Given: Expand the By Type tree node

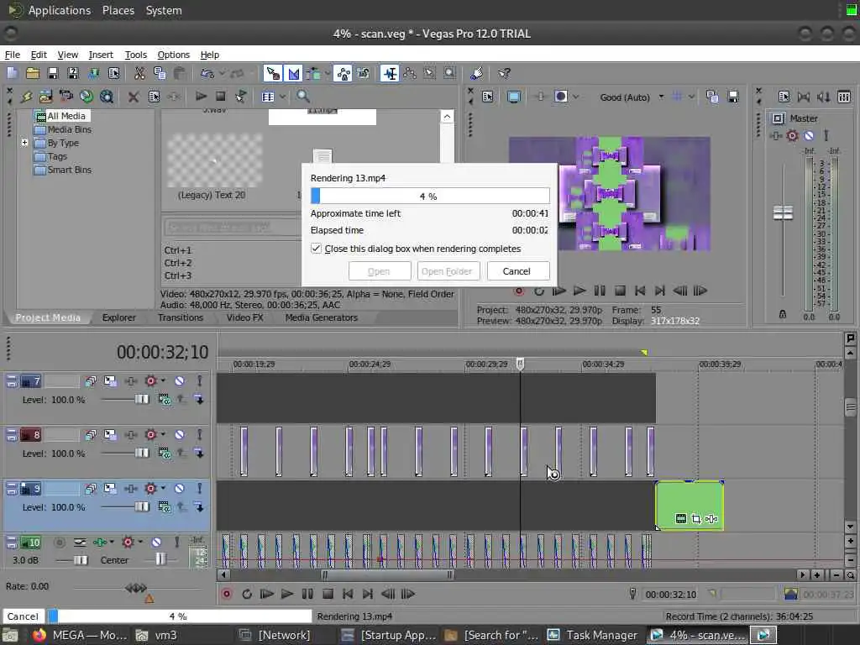Looking at the screenshot, I should point(24,143).
